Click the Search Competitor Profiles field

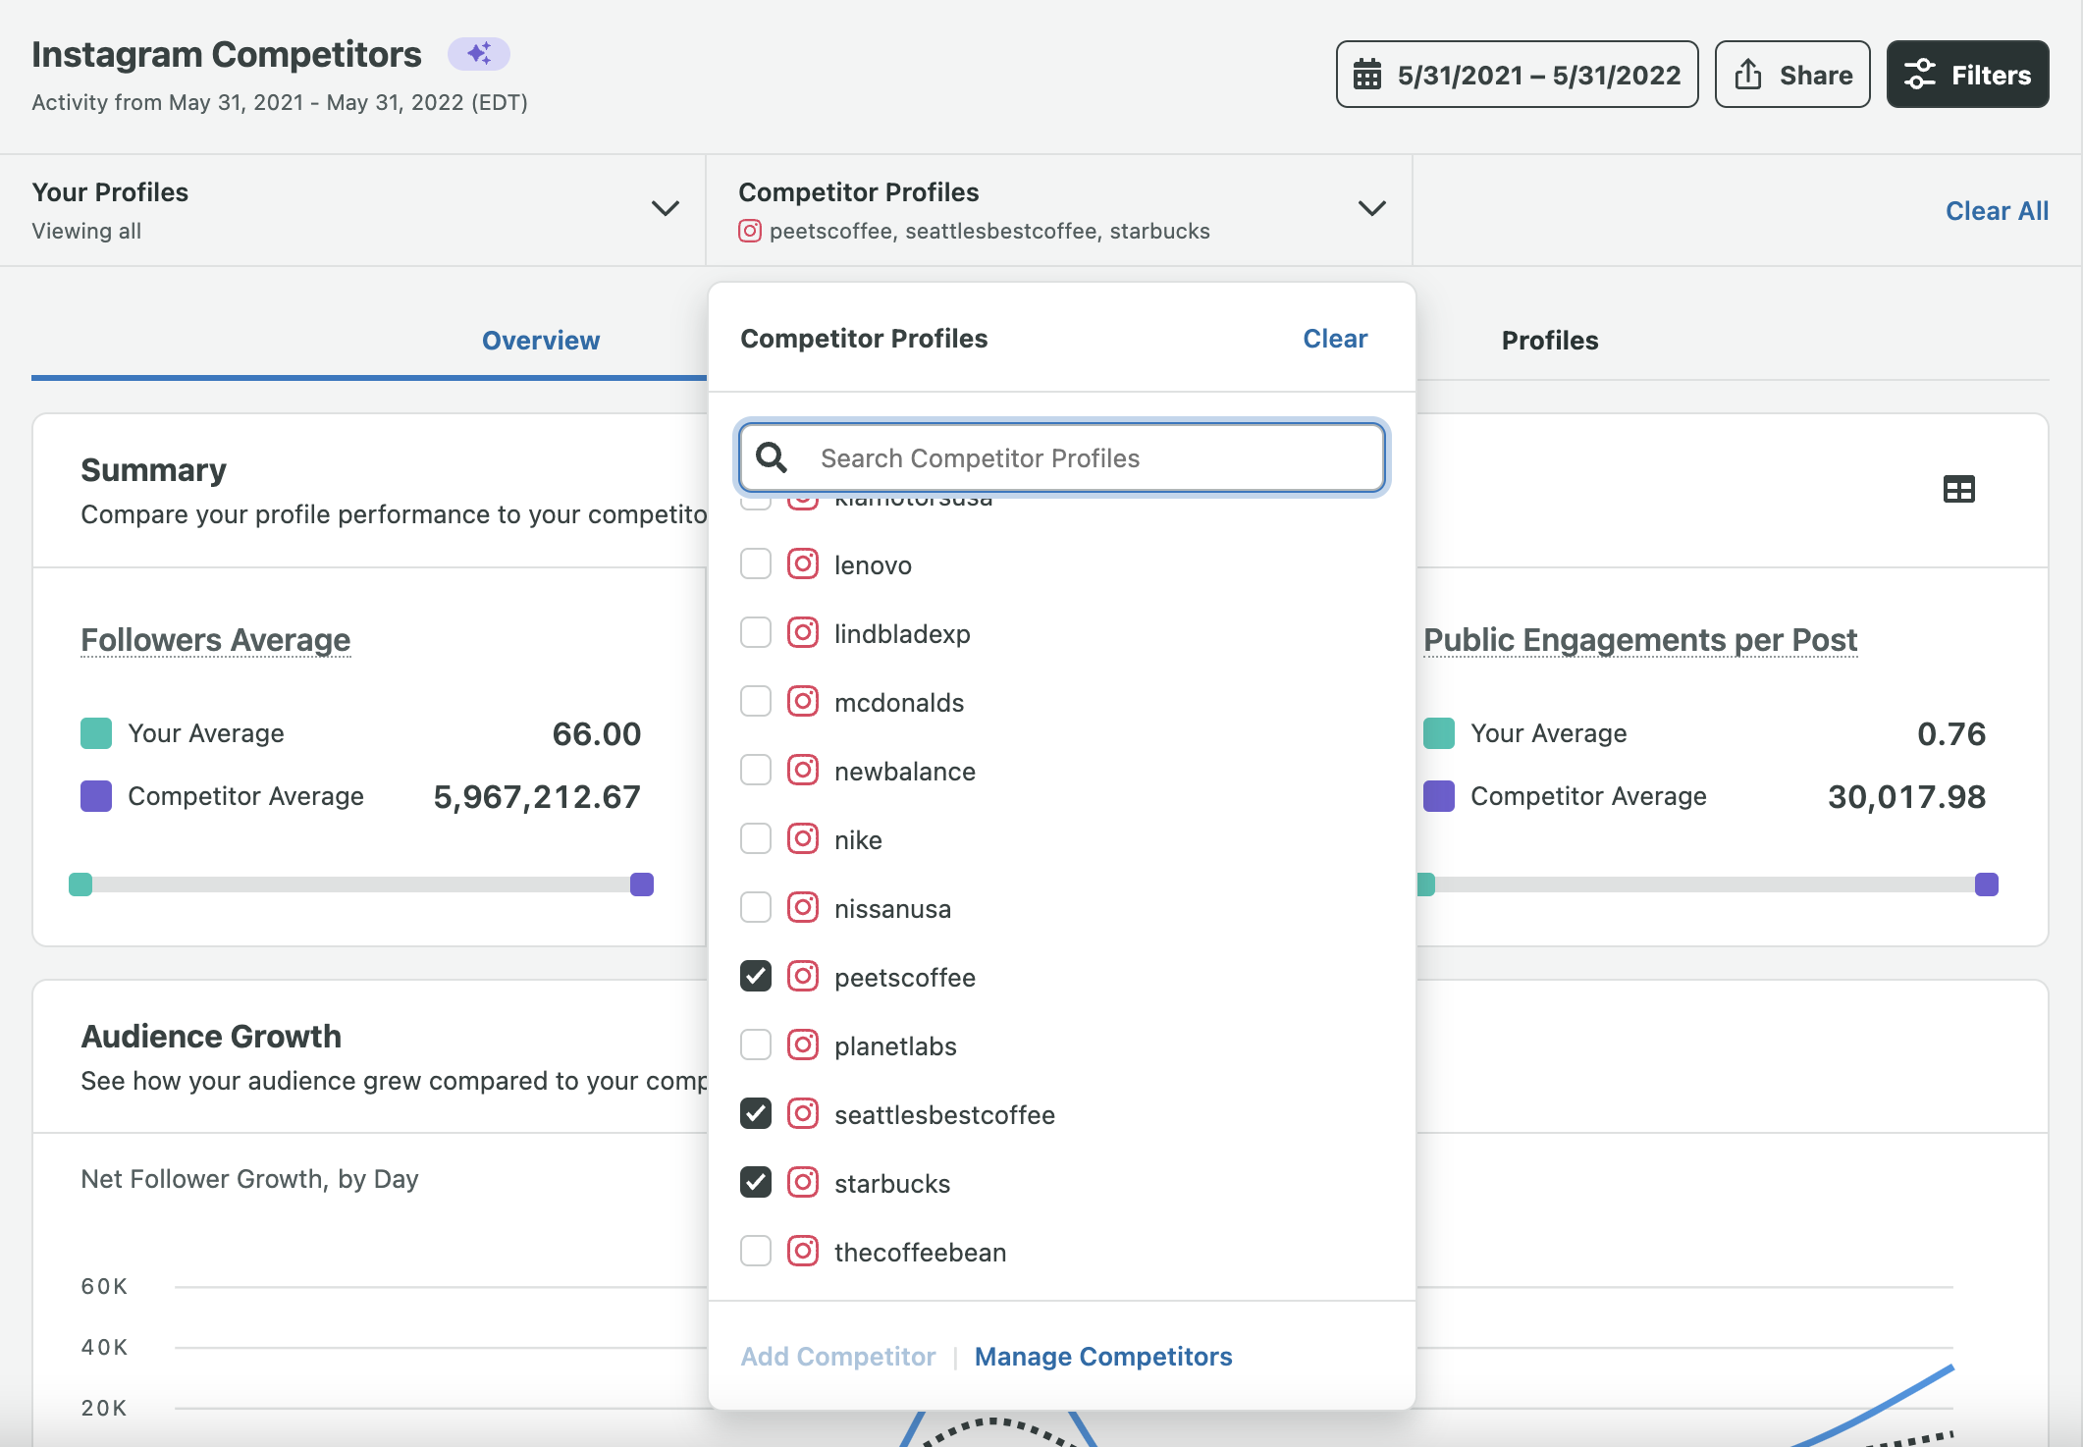[x=1061, y=457]
